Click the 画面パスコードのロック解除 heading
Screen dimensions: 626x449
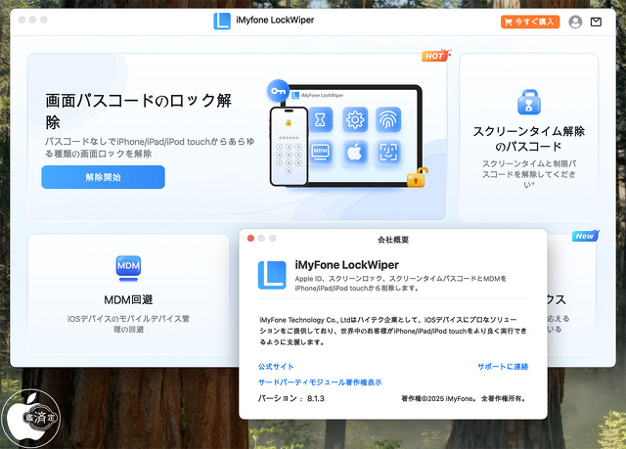(x=138, y=111)
